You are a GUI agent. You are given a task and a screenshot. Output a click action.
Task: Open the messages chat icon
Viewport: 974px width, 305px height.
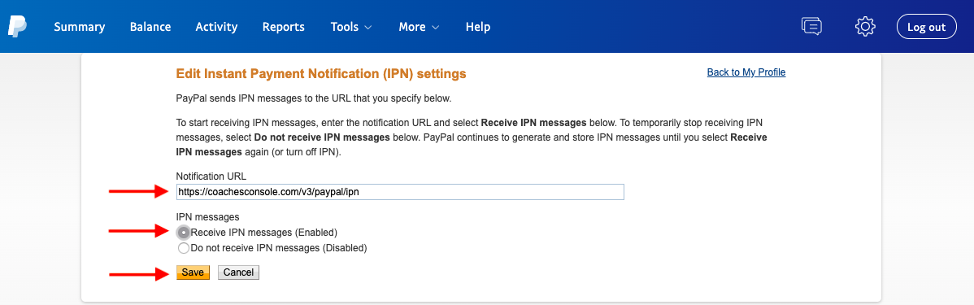point(811,26)
